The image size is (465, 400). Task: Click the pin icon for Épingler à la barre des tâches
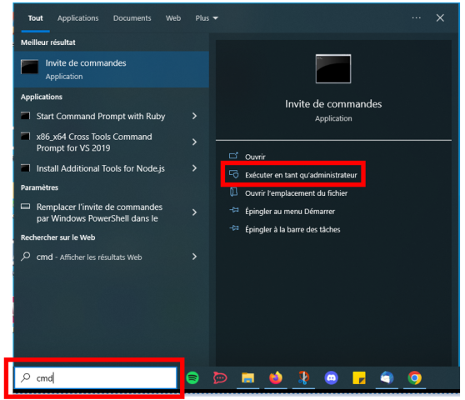(x=233, y=228)
